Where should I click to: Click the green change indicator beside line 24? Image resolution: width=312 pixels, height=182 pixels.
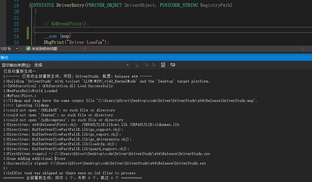coord(28,33)
